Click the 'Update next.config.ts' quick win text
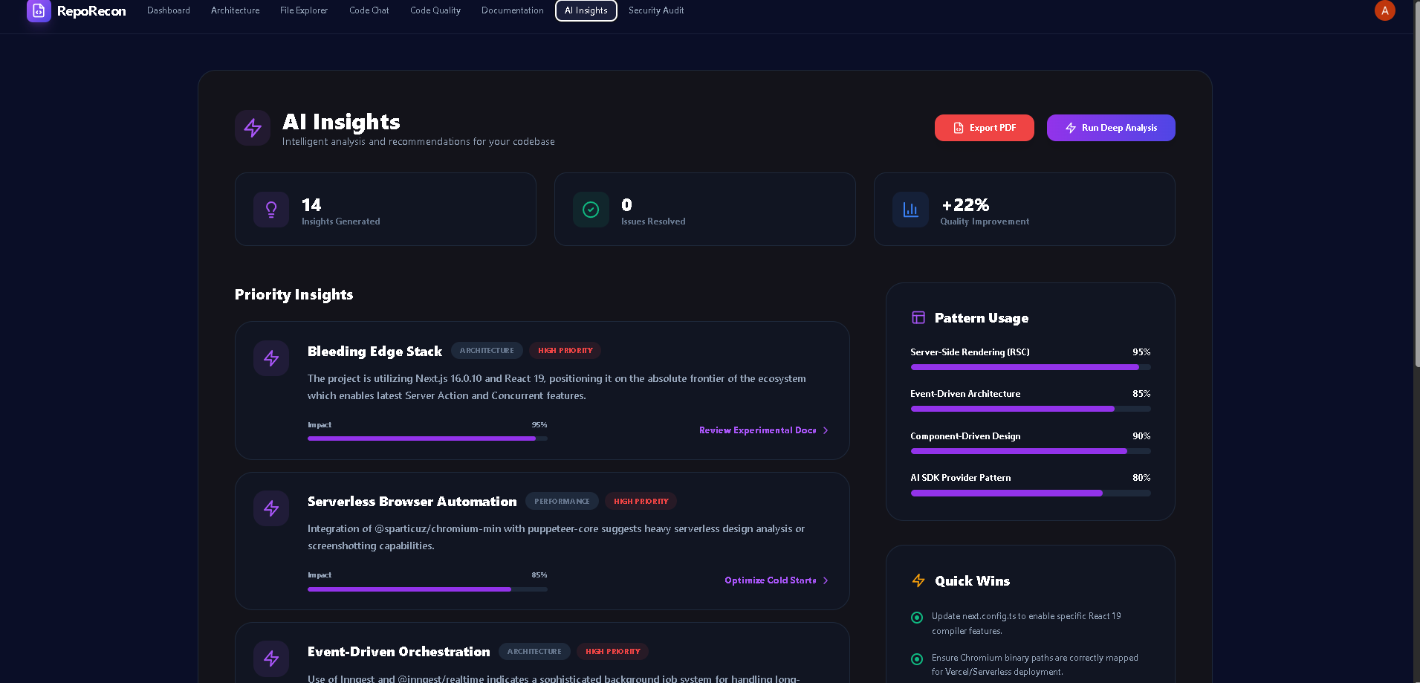 tap(1026, 624)
